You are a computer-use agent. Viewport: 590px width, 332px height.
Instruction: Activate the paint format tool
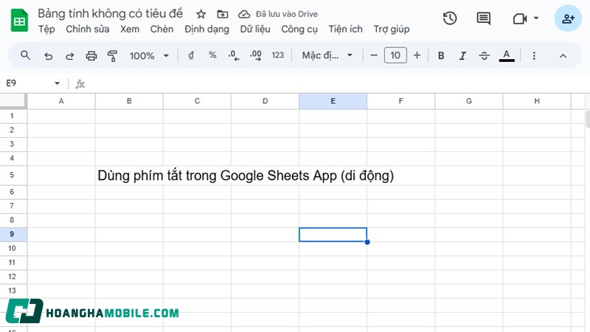(x=112, y=56)
